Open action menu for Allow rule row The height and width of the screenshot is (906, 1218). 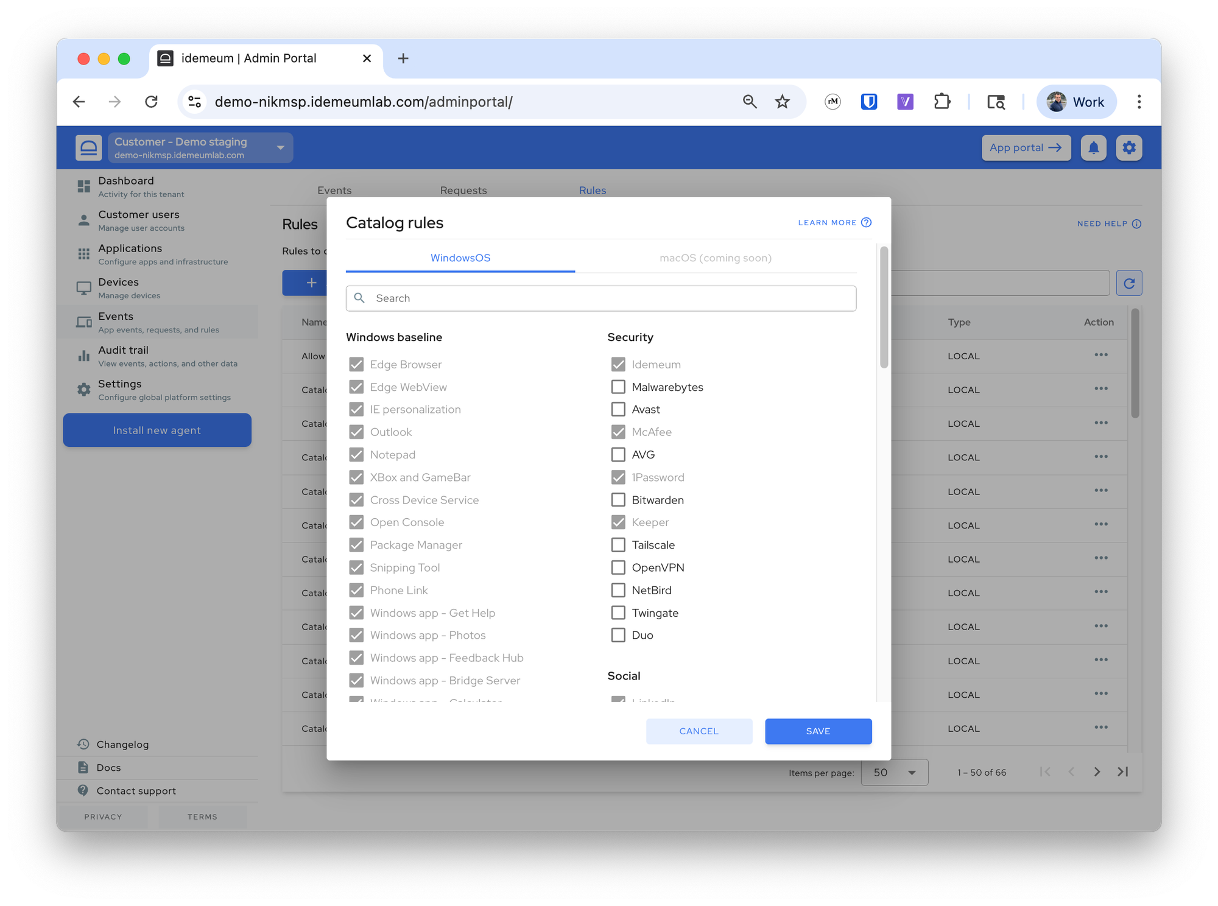click(x=1100, y=355)
